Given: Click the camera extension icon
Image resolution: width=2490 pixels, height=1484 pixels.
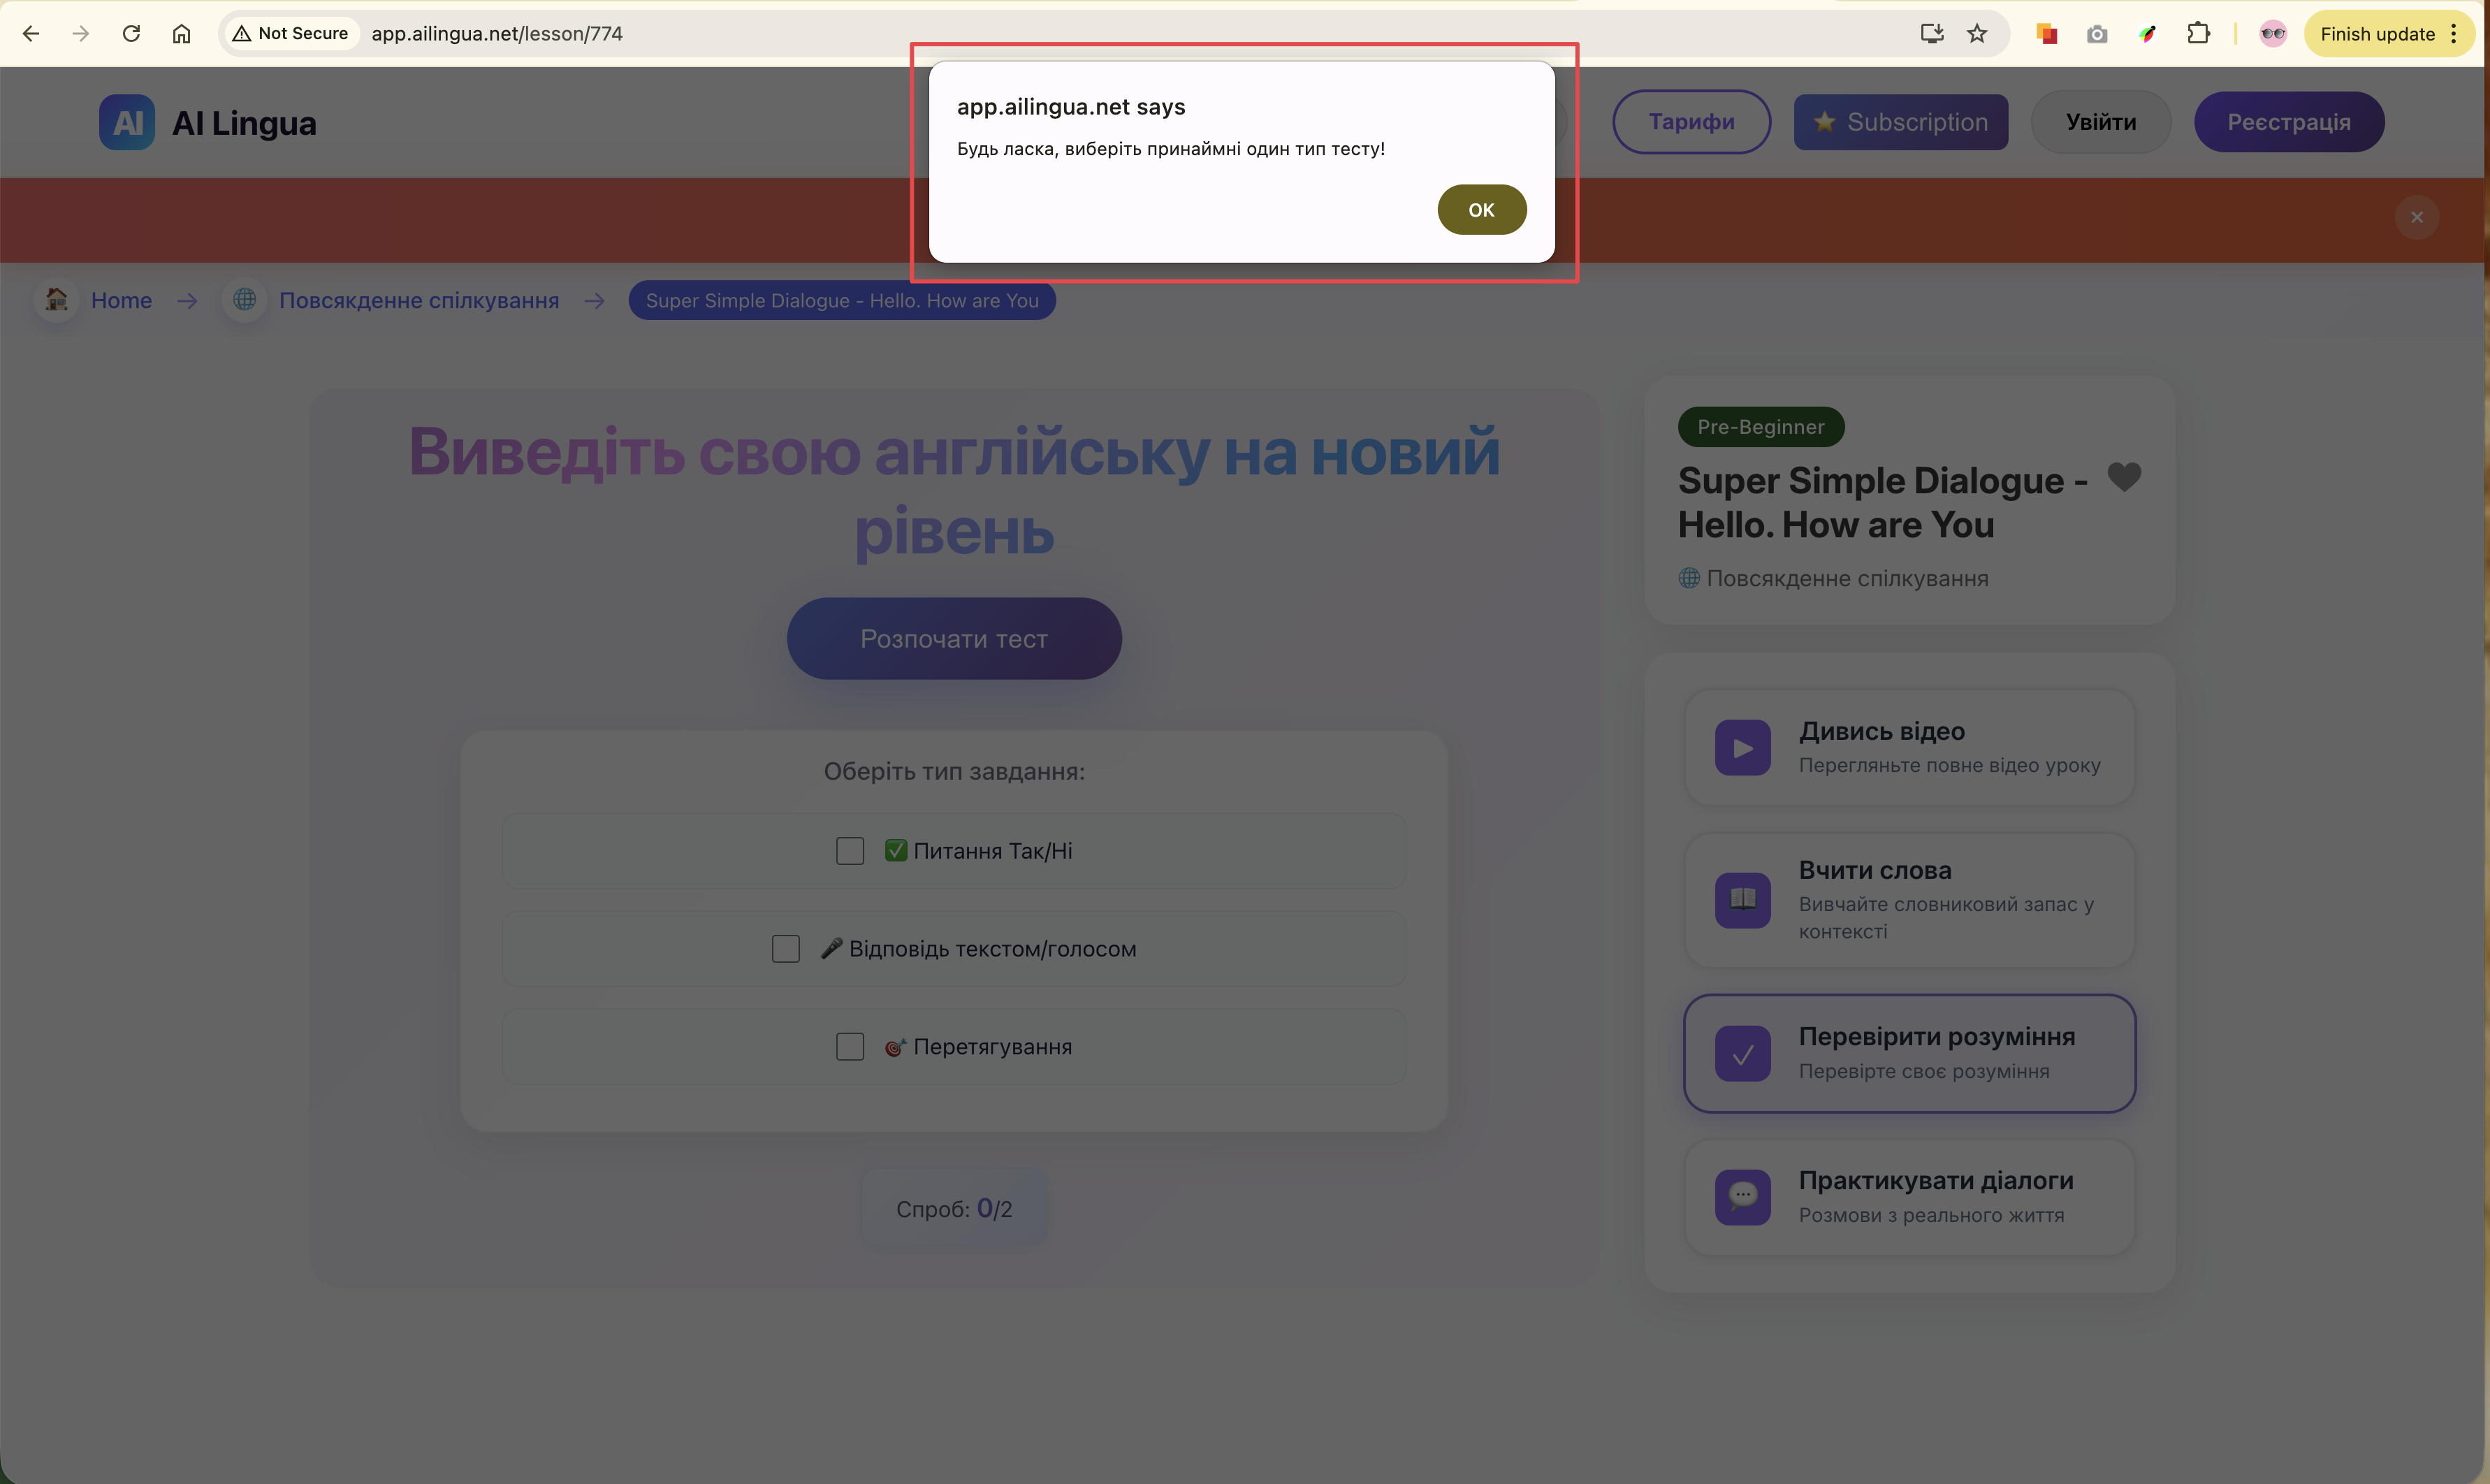Looking at the screenshot, I should pos(2097,34).
